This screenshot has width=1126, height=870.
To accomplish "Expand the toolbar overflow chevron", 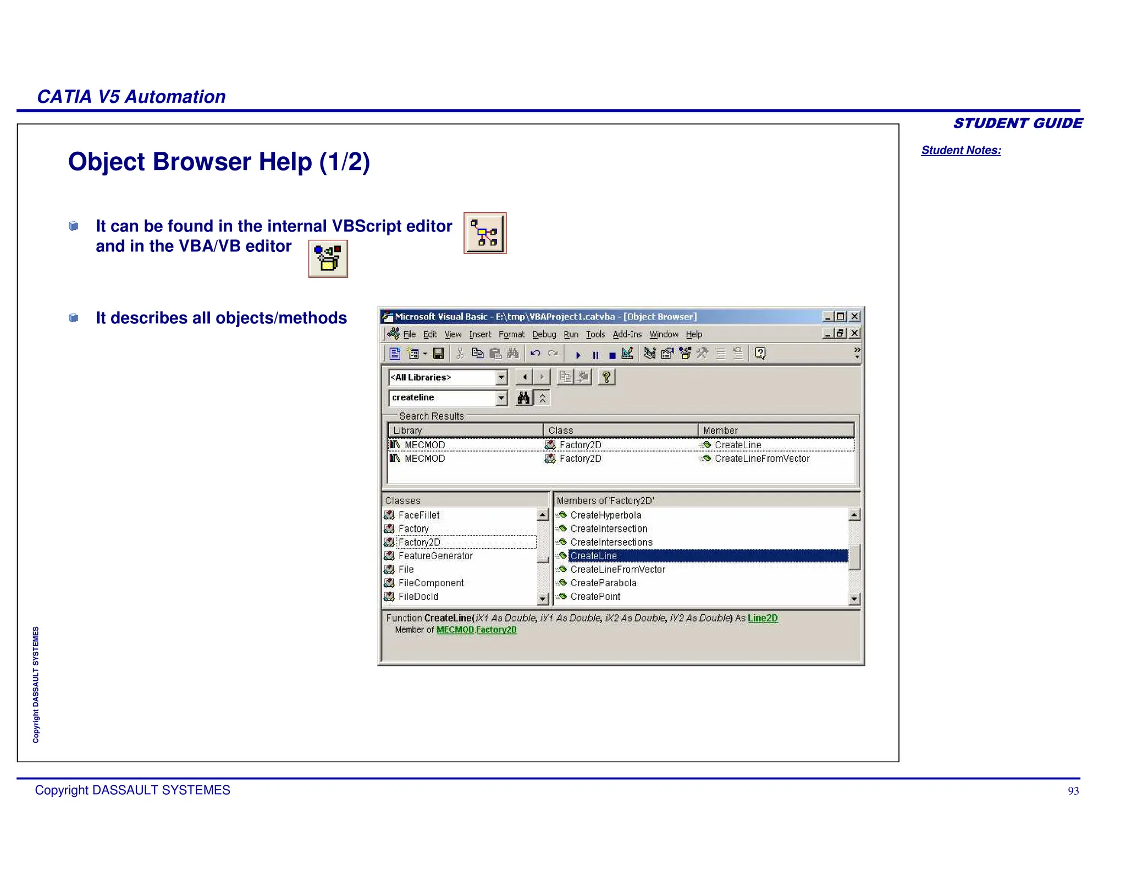I will click(x=857, y=353).
